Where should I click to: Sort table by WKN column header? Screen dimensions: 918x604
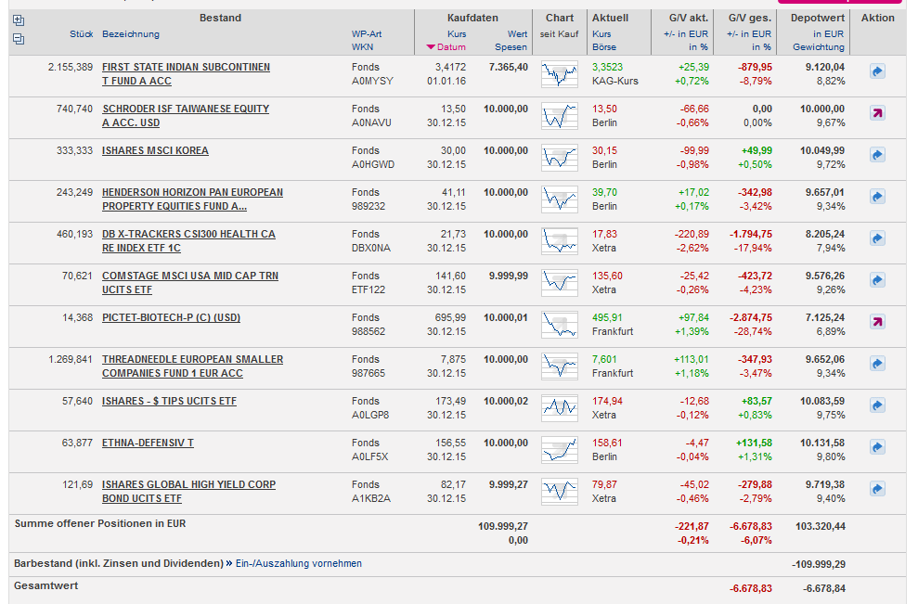tap(362, 47)
